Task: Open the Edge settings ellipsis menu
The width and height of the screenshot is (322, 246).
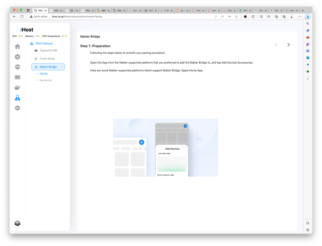Action: [299, 16]
